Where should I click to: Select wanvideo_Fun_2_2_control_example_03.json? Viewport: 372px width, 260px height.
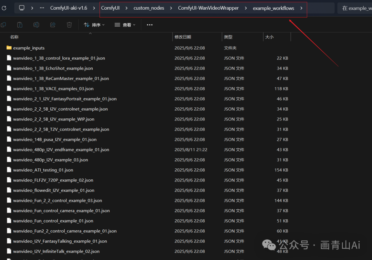click(x=58, y=201)
